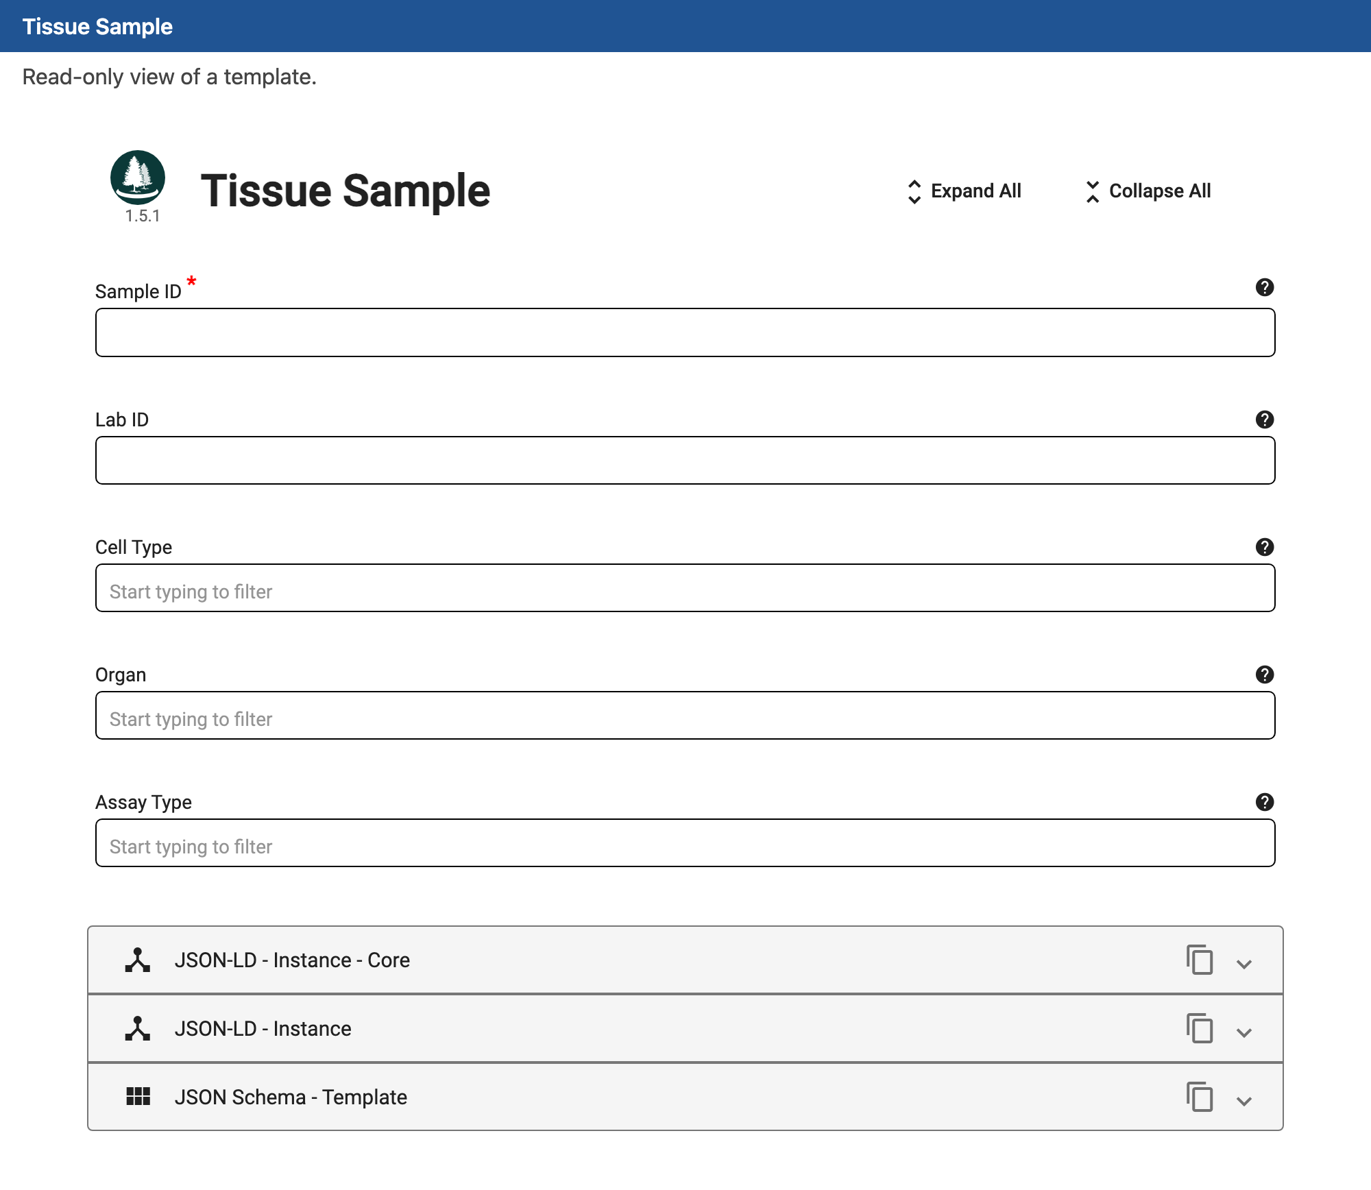This screenshot has height=1190, width=1371.
Task: Click the JSON-LD Instance row's graph icon
Action: coord(138,1028)
